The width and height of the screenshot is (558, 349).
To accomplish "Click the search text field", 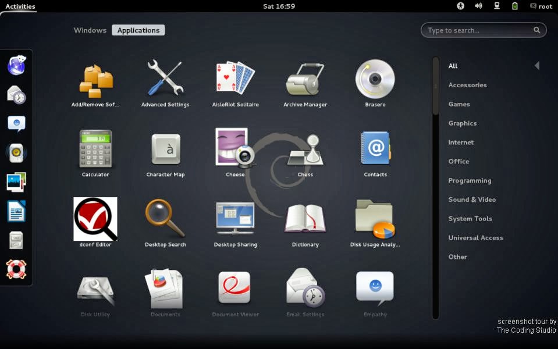I will click(x=484, y=30).
